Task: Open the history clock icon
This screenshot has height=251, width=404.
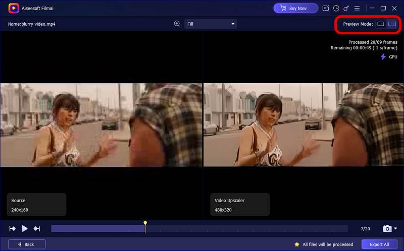Action: point(336,8)
